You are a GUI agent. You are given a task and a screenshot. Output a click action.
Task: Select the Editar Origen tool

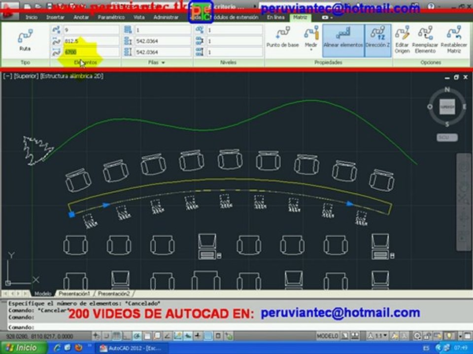(403, 39)
